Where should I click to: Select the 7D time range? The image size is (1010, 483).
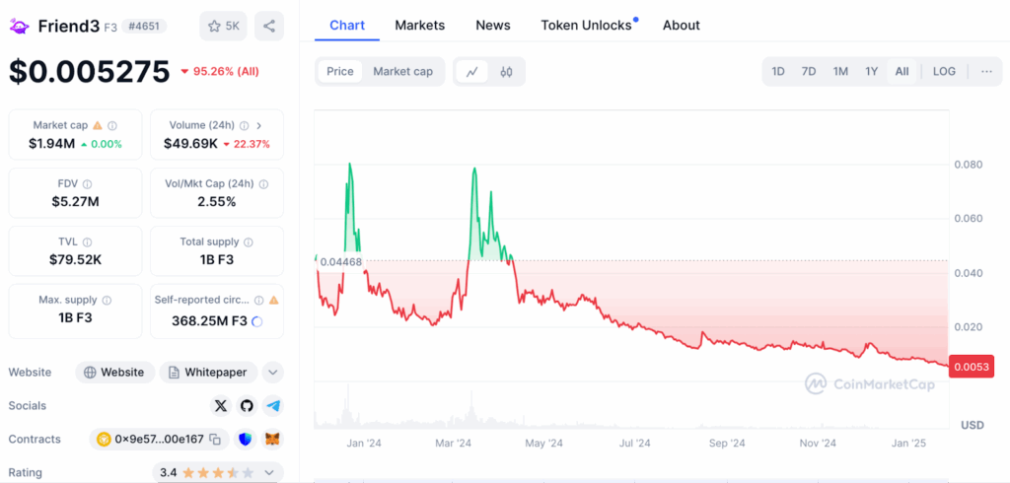[x=809, y=71]
